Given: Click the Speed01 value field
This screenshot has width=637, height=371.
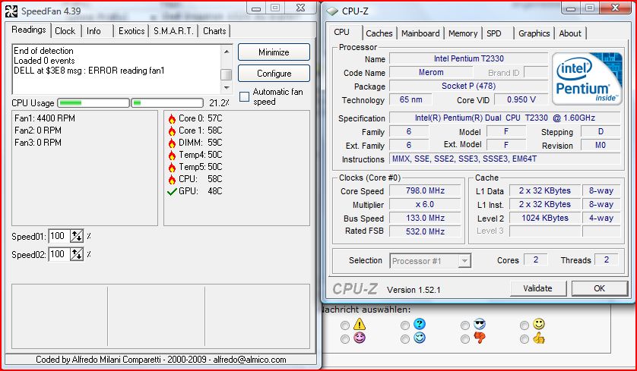Looking at the screenshot, I should (59, 236).
